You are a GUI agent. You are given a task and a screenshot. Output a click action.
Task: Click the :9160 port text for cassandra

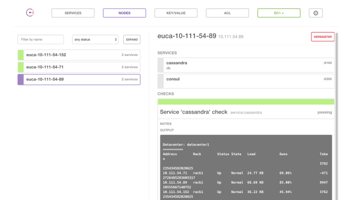click(x=327, y=63)
